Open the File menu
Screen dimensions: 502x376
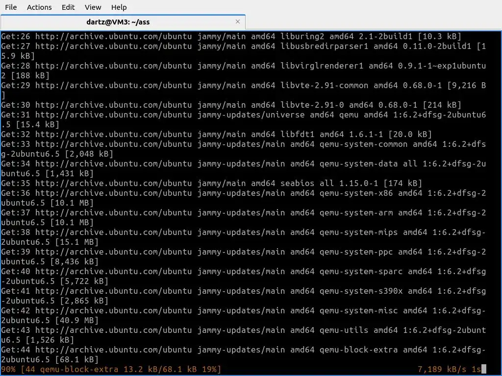click(11, 7)
